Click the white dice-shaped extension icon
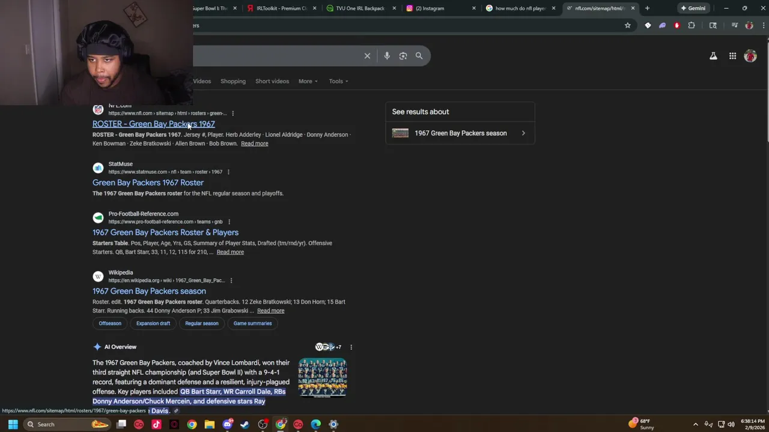This screenshot has width=769, height=432. click(648, 25)
